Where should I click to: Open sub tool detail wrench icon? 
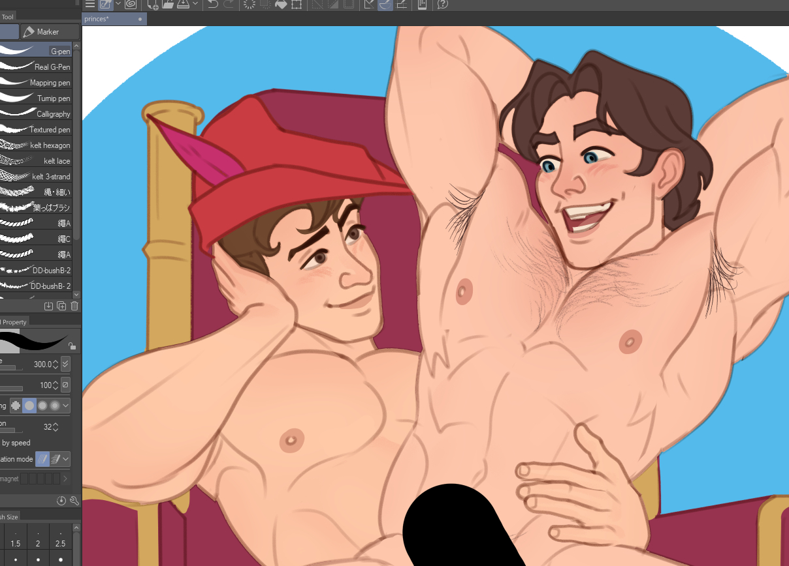74,501
